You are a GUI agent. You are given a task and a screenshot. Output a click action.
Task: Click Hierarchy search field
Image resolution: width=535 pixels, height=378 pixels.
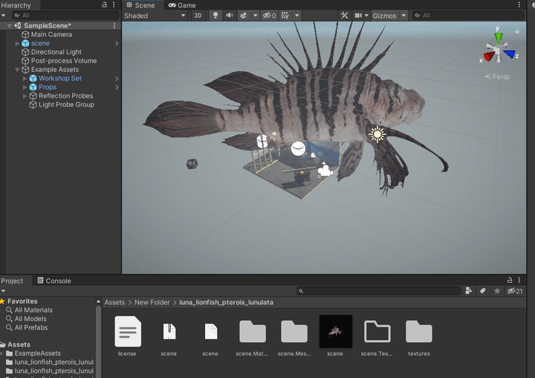click(x=65, y=16)
